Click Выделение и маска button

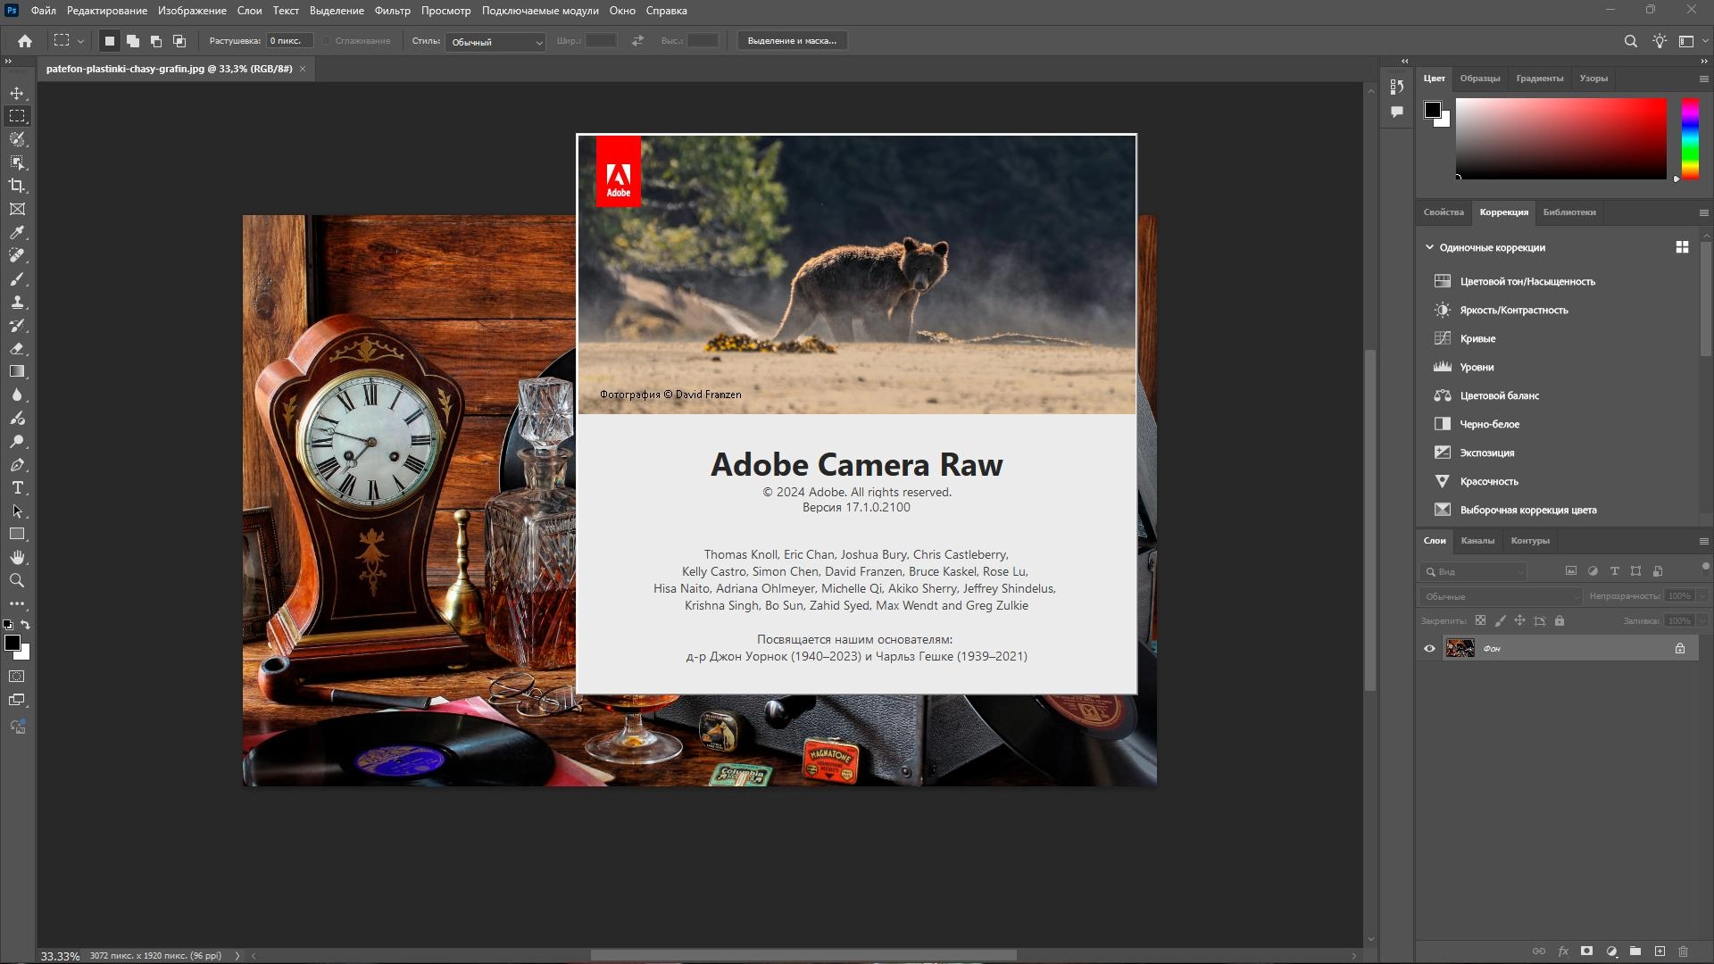click(792, 41)
